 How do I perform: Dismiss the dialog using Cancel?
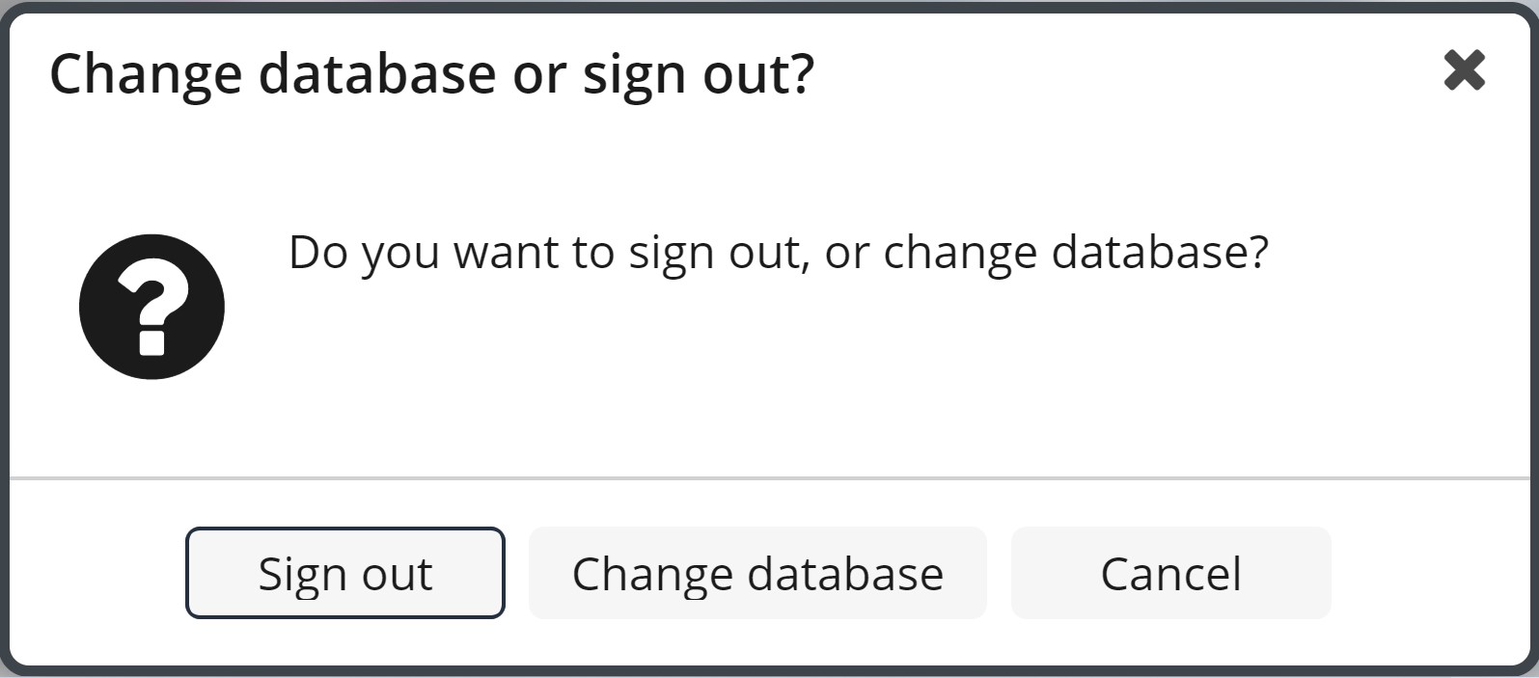1171,573
